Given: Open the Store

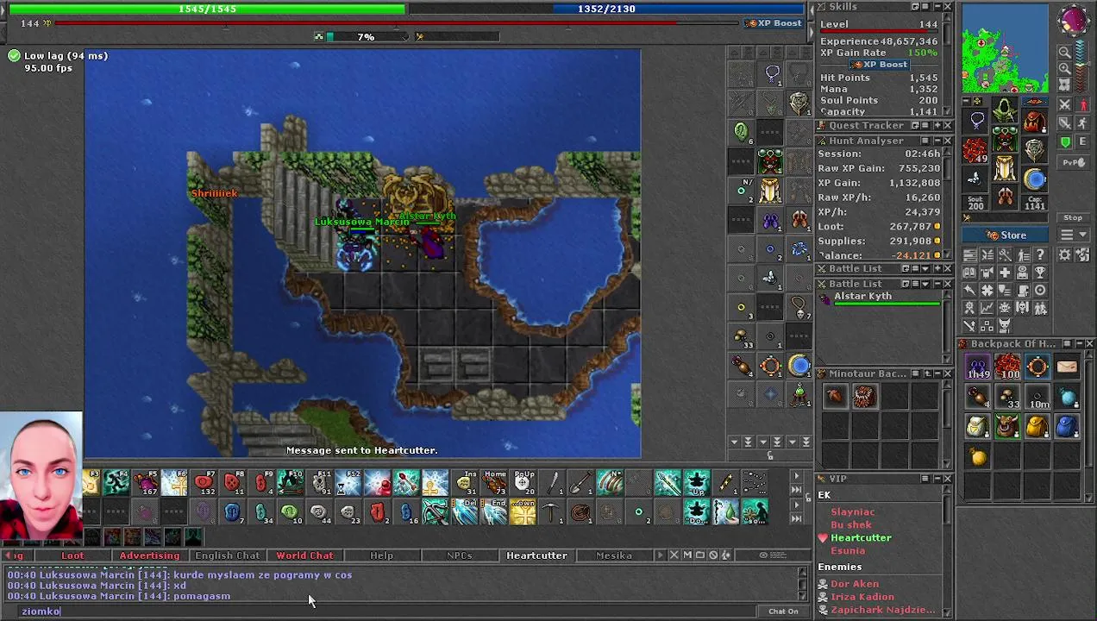Looking at the screenshot, I should click(1006, 235).
